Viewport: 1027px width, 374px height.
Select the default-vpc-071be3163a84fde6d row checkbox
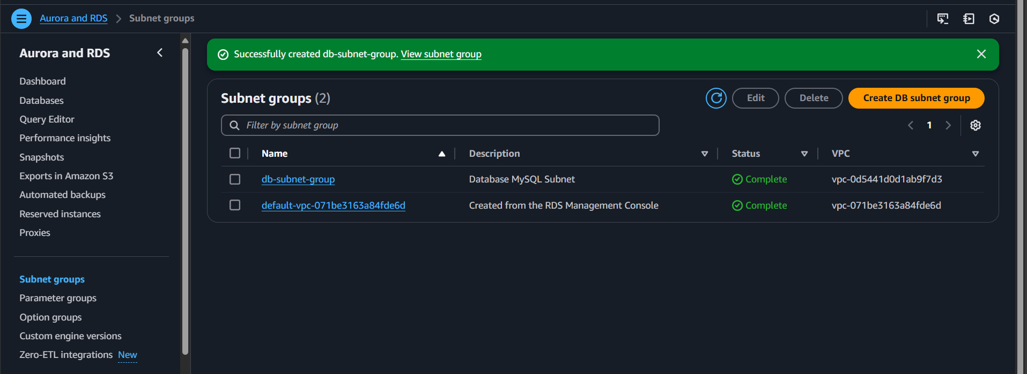tap(235, 205)
